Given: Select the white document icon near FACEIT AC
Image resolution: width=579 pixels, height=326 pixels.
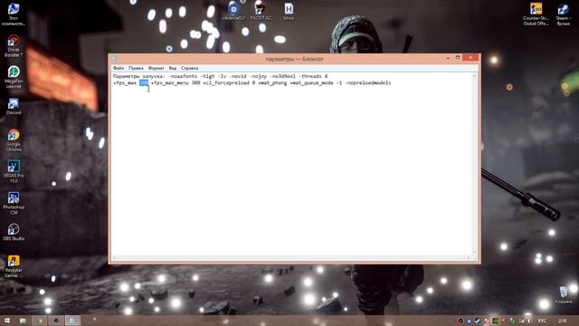Looking at the screenshot, I should (x=289, y=11).
